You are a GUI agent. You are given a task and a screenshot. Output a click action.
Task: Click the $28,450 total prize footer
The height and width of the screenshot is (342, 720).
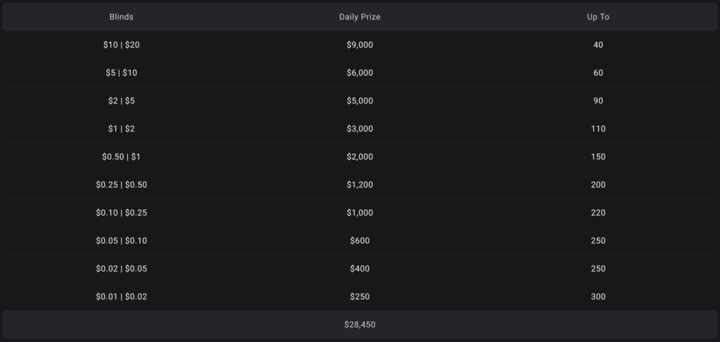(x=359, y=325)
